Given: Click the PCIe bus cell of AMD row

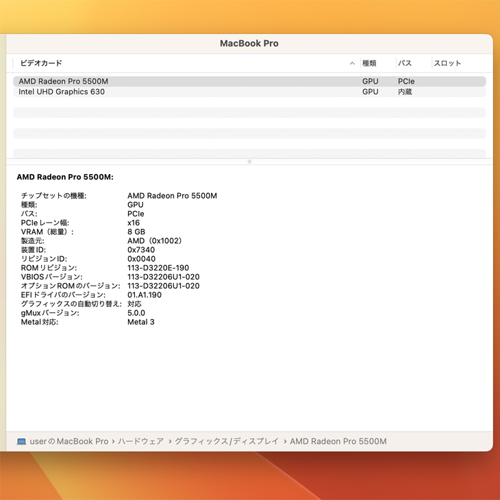Looking at the screenshot, I should pyautogui.click(x=406, y=82).
